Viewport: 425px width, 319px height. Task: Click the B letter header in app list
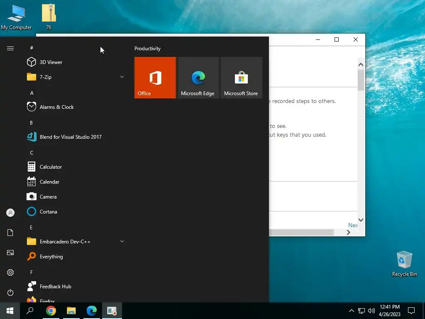[x=31, y=123]
